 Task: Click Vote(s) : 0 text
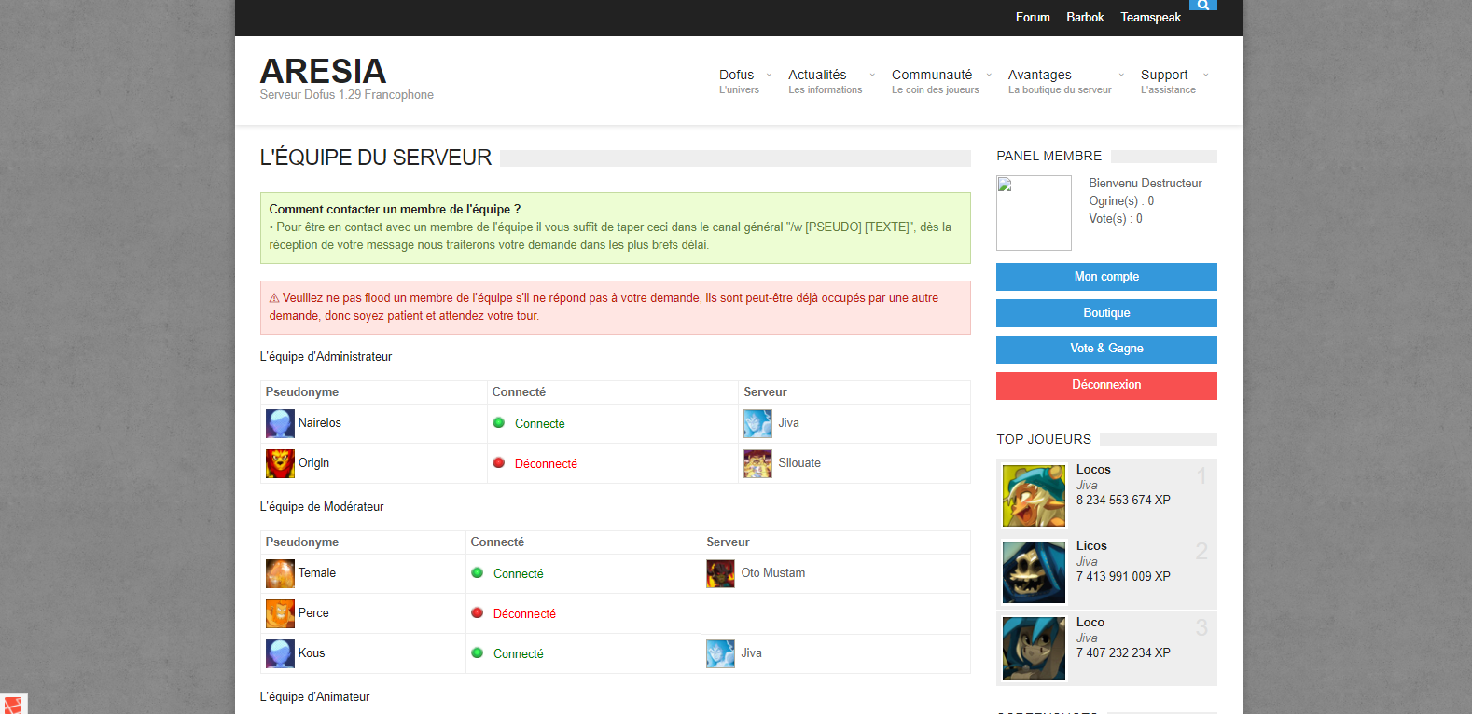tap(1116, 219)
